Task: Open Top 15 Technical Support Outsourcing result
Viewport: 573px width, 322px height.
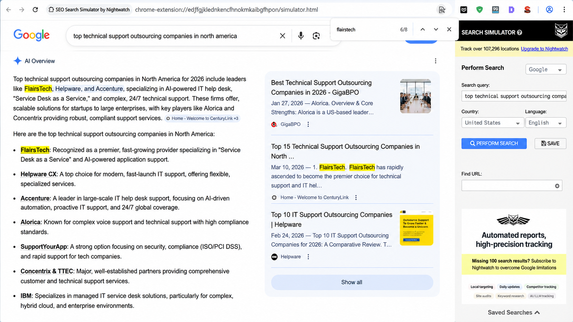Action: coord(345,151)
